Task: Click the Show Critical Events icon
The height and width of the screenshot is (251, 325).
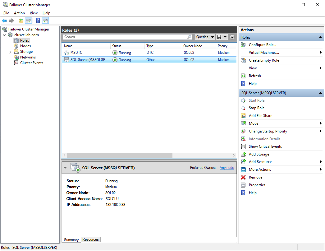Action: click(243, 146)
